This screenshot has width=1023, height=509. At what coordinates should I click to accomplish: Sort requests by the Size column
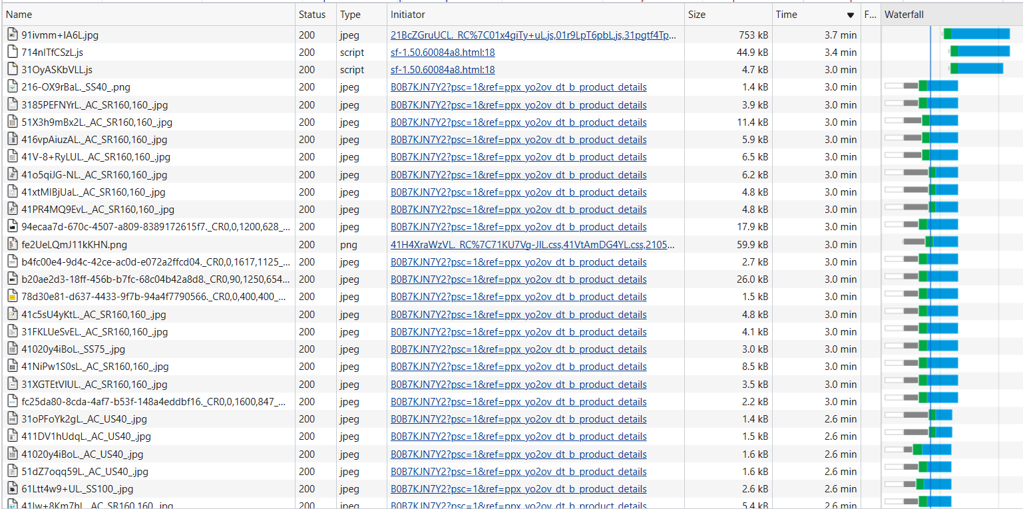pos(695,14)
